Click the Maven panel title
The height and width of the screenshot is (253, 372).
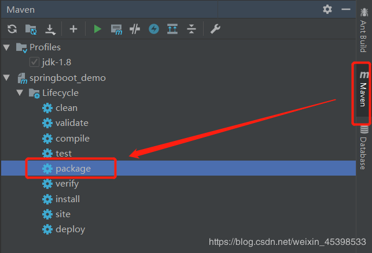pos(21,10)
